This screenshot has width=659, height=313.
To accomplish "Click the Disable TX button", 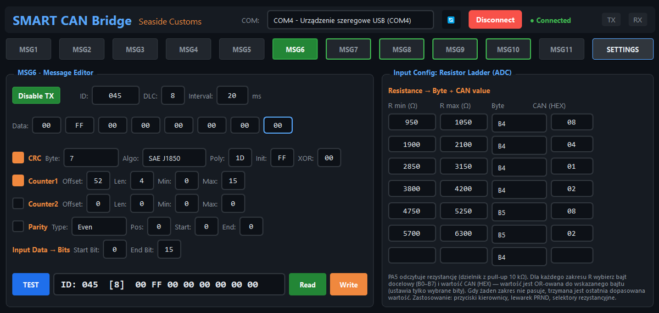I will point(36,95).
